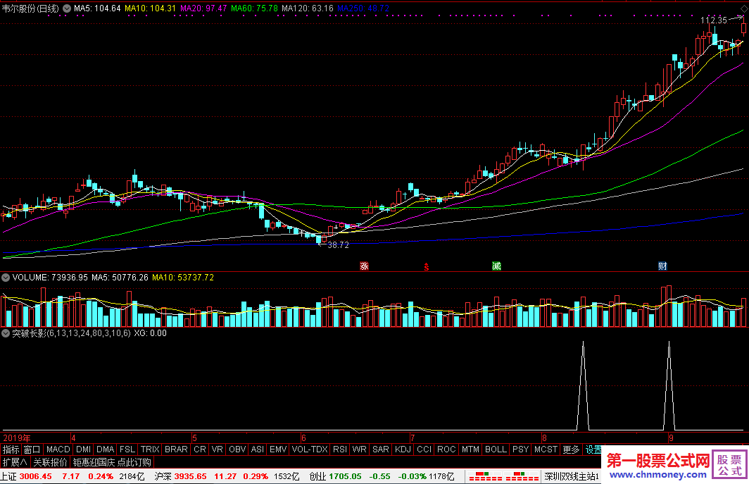The width and height of the screenshot is (749, 484).
Task: Click the volume MA10: 53737.72 label
Action: click(x=183, y=278)
